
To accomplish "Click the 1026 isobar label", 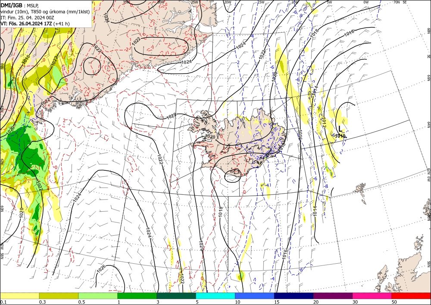I will (x=101, y=269).
